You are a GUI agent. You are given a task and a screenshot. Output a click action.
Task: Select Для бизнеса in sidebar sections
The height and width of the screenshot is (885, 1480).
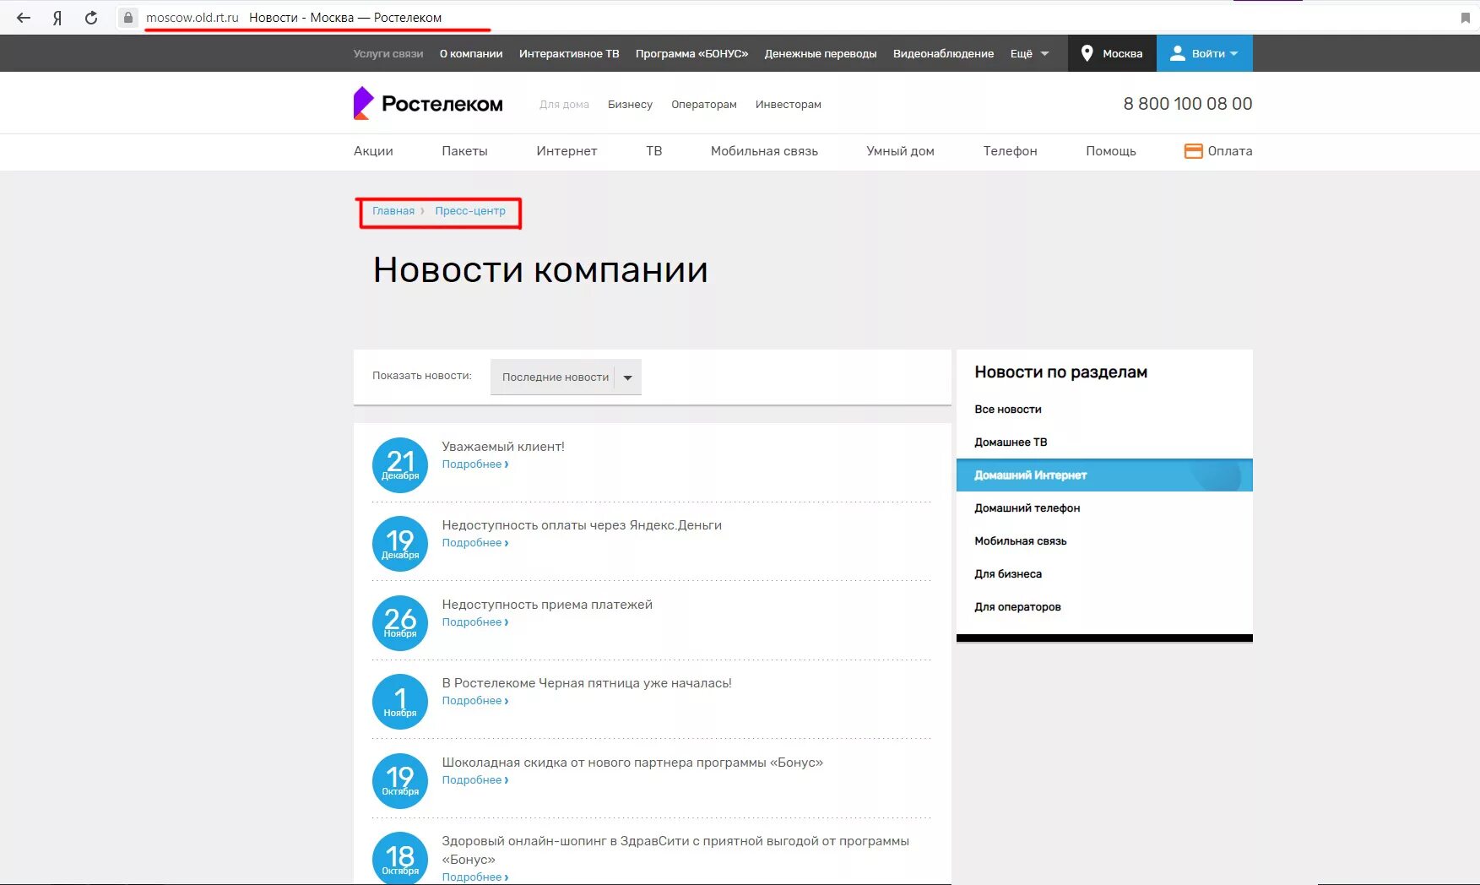(x=1008, y=574)
